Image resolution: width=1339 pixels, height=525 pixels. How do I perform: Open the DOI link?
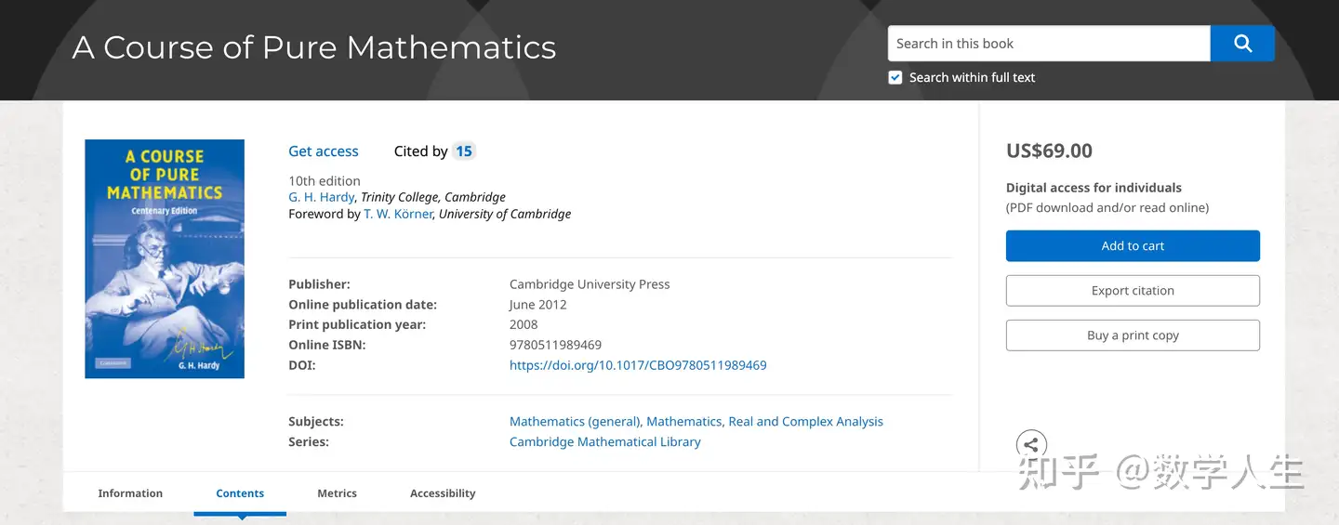(x=638, y=365)
